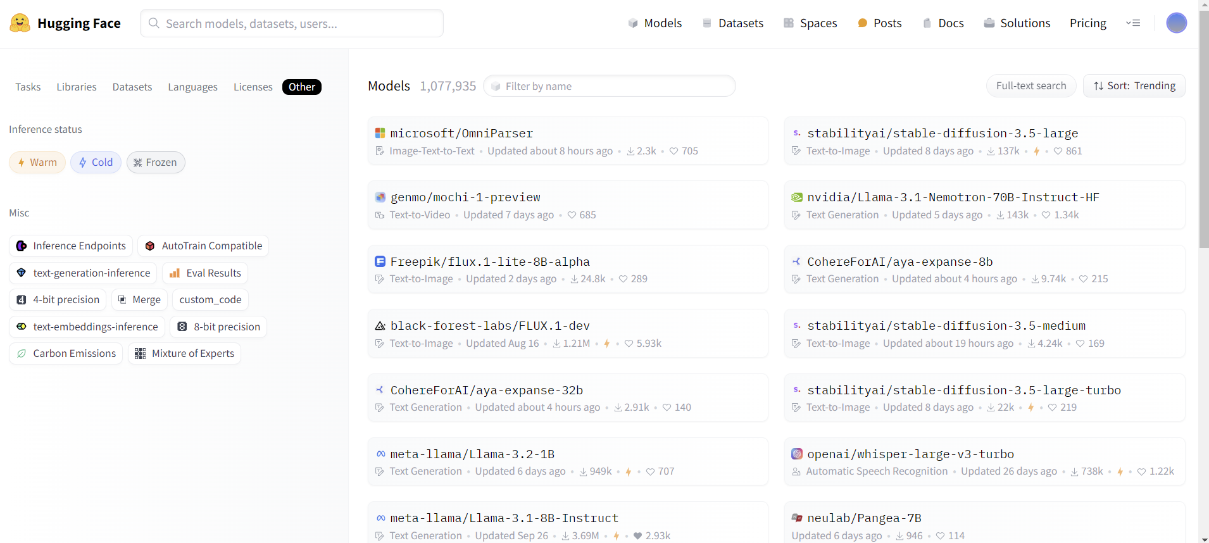Toggle the custom_code filter tag

(210, 299)
